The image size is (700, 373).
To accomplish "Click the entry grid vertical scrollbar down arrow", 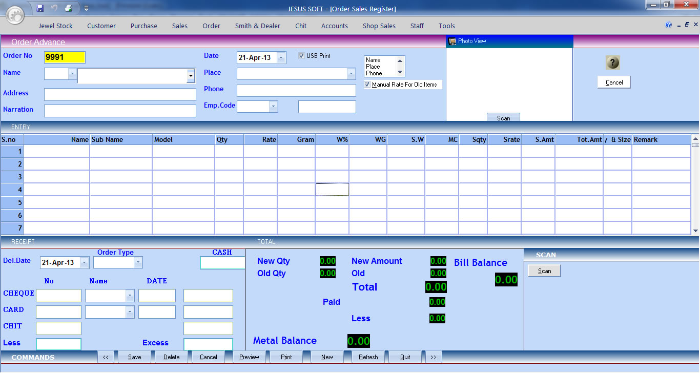I will pyautogui.click(x=695, y=231).
